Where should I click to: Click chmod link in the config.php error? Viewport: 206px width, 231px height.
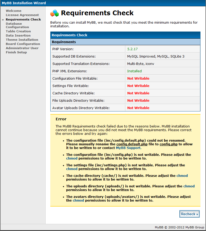72,158
